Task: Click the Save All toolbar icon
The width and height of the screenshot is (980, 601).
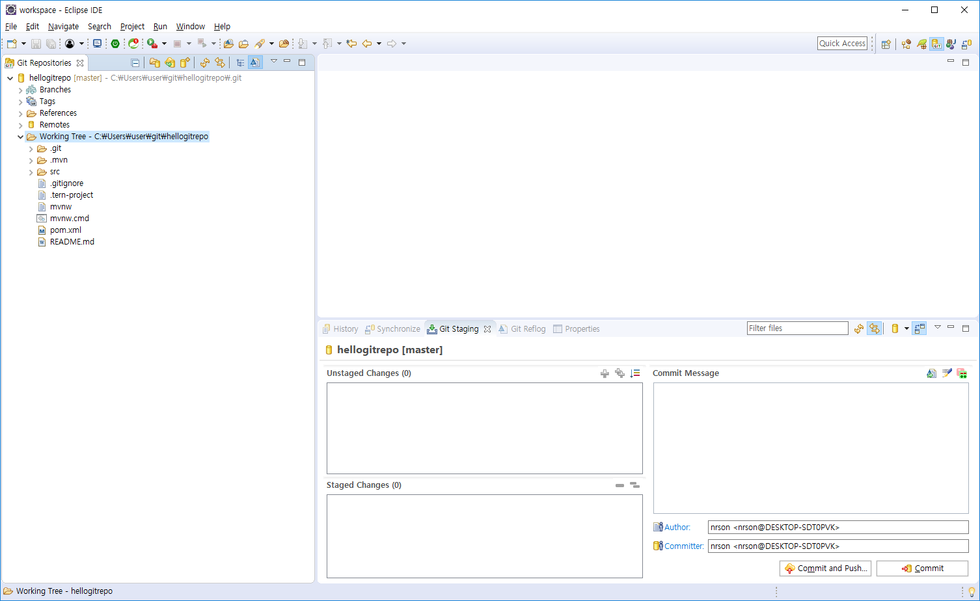Action: (51, 44)
